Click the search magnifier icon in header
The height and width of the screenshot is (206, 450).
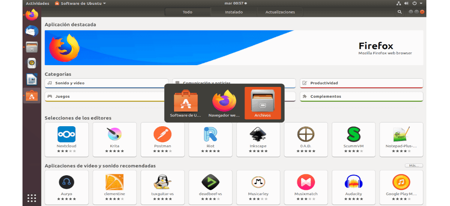pos(400,12)
